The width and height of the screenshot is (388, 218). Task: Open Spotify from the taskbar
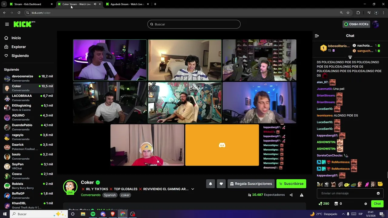[93, 214]
